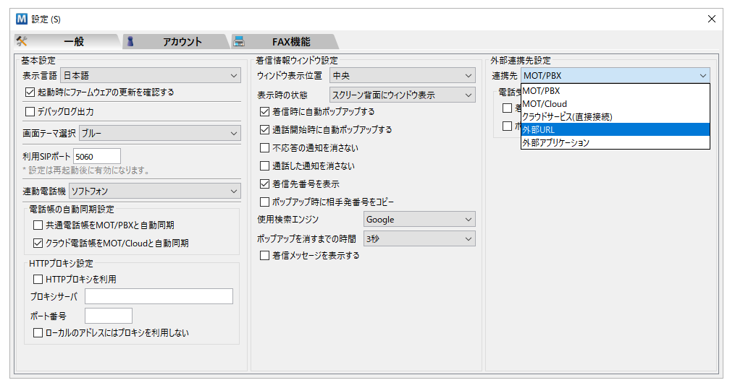The height and width of the screenshot is (388, 735).
Task: Click the 利用SIPポート input field
Action: pyautogui.click(x=97, y=156)
